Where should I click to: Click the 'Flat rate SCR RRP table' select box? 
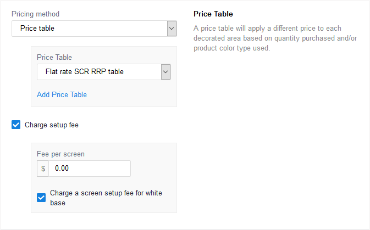click(103, 72)
